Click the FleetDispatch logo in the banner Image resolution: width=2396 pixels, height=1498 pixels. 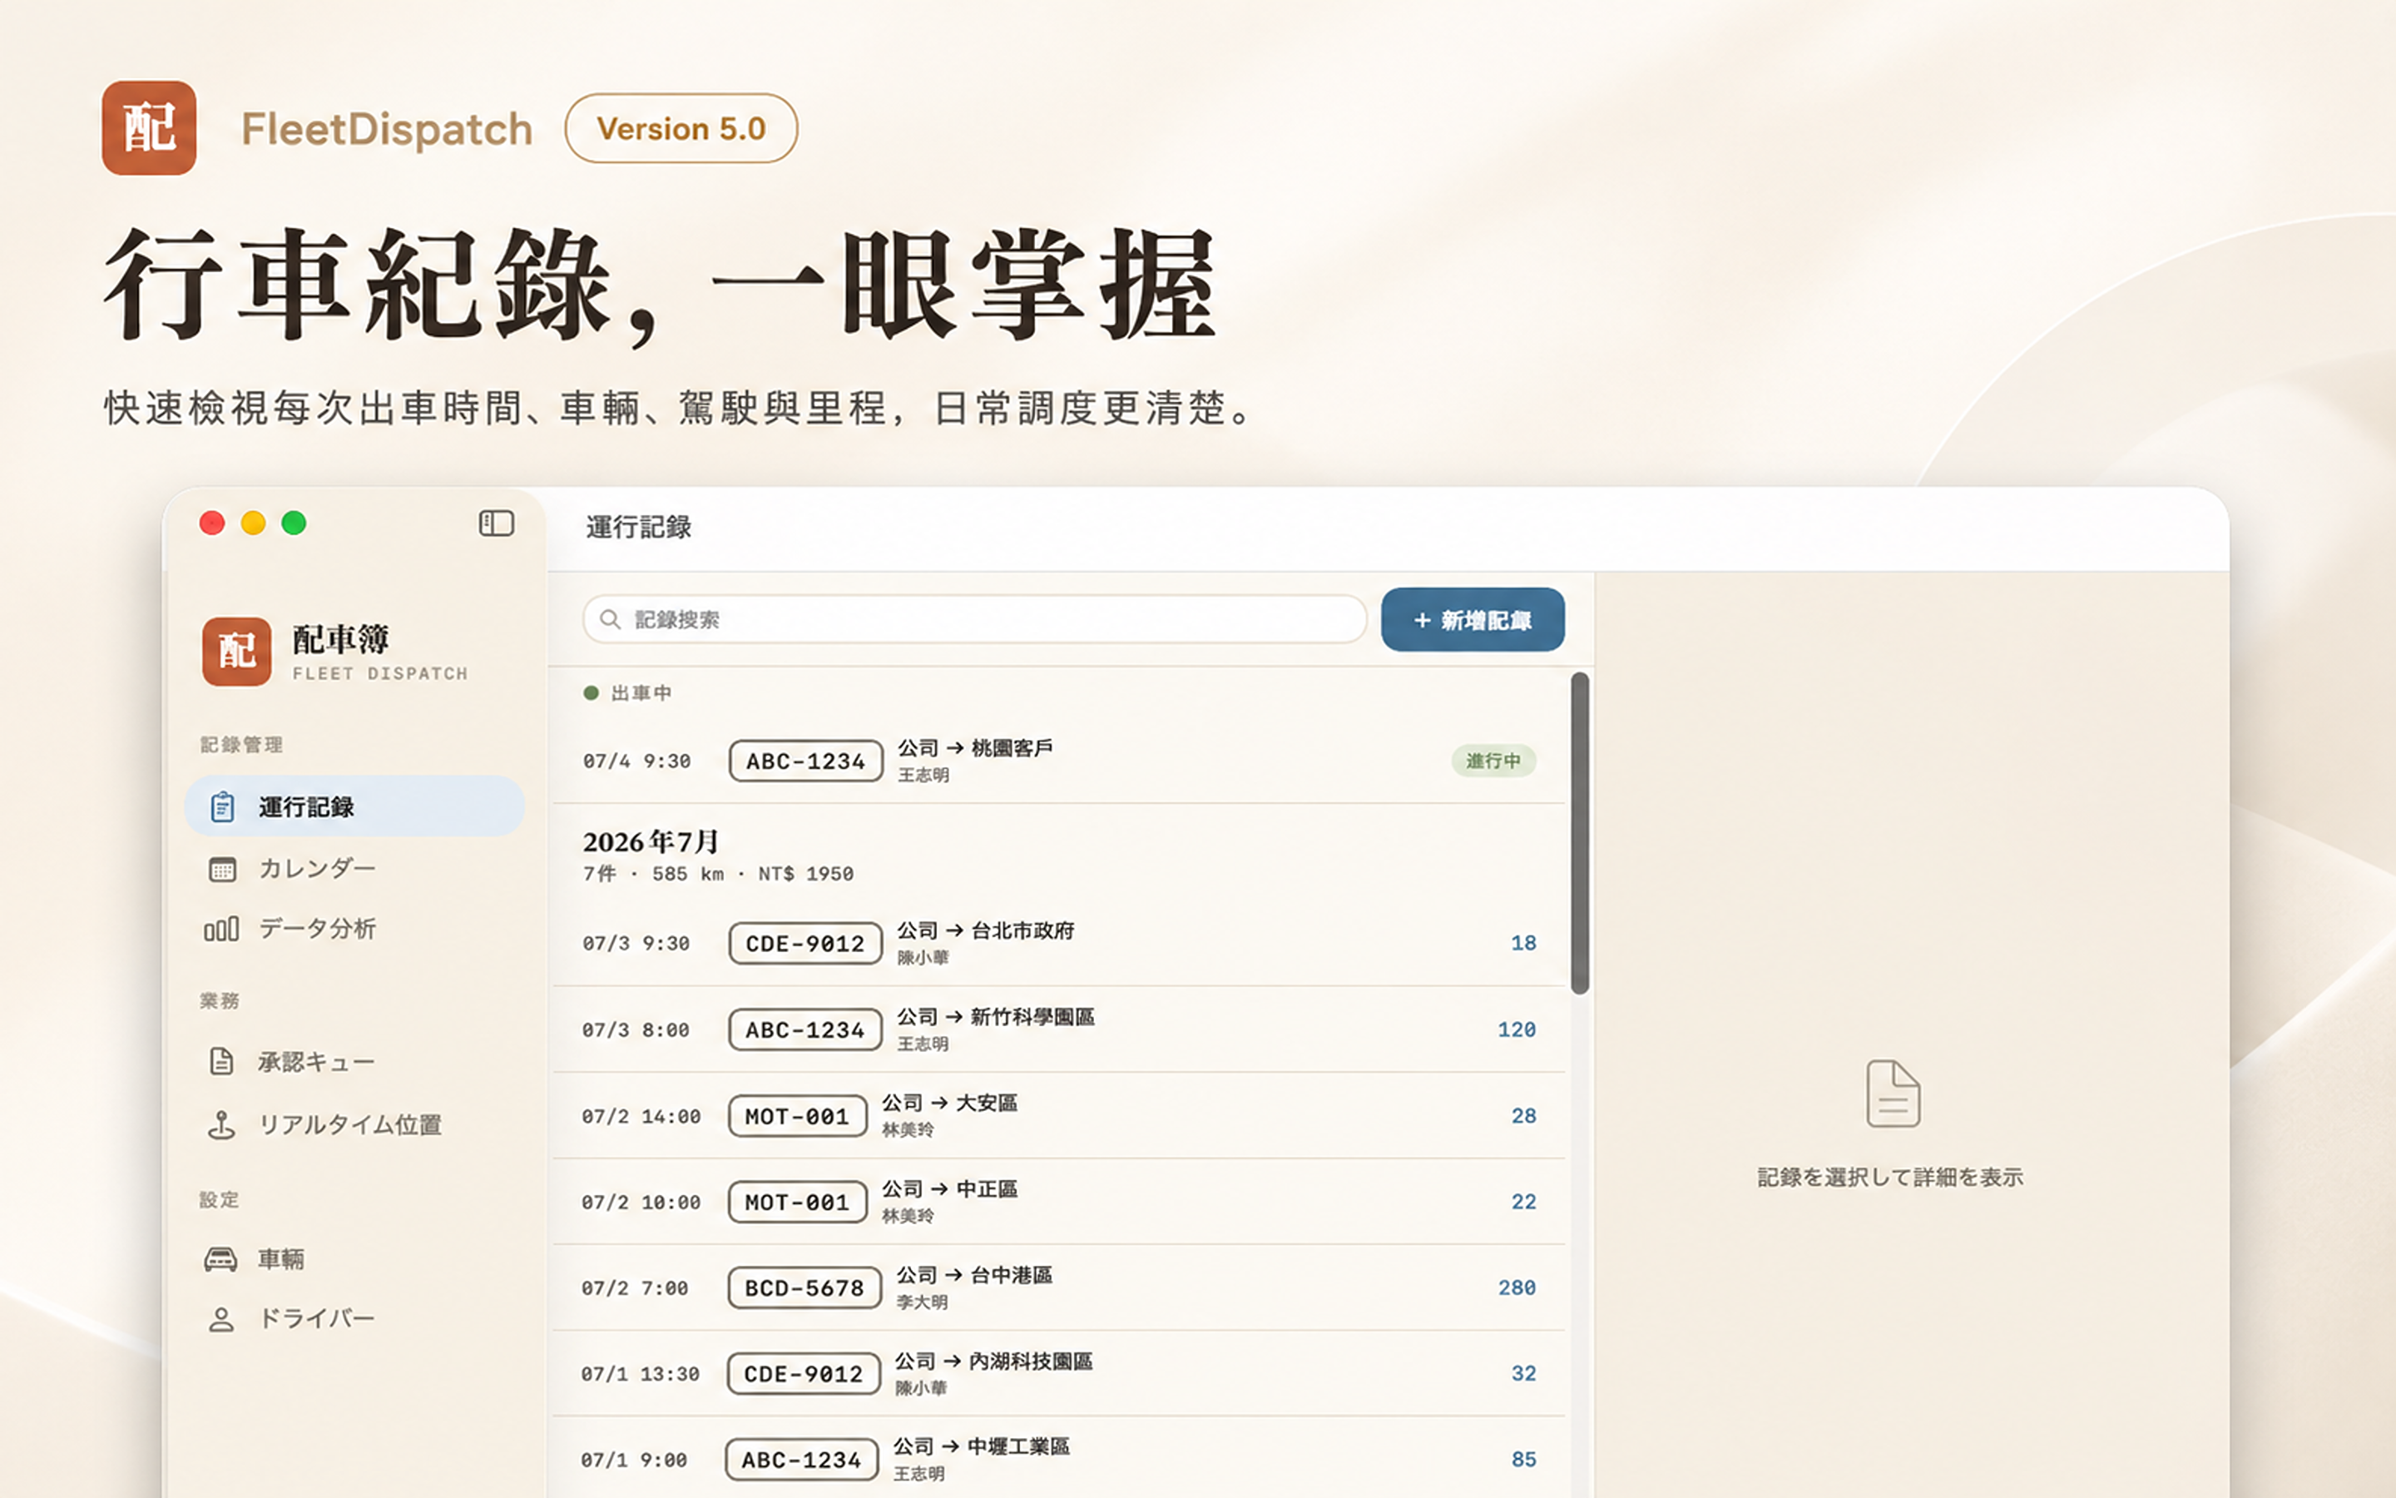[149, 128]
